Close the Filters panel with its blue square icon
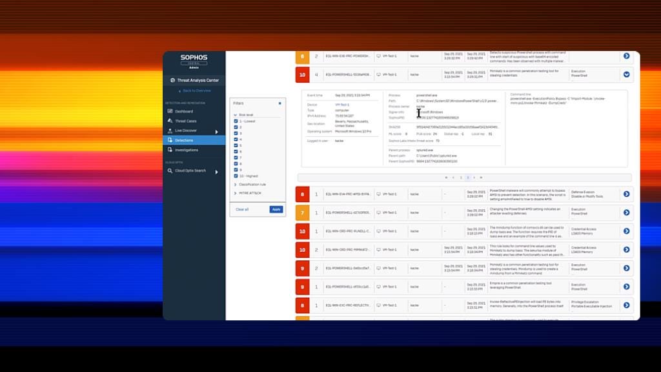This screenshot has width=661, height=372. tap(280, 103)
